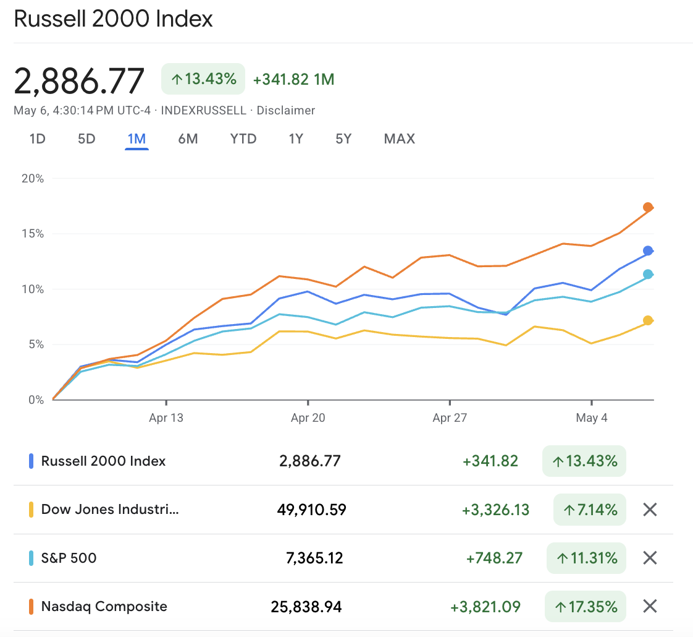The height and width of the screenshot is (637, 693).
Task: Select the 1M time range tab
Action: coord(136,139)
